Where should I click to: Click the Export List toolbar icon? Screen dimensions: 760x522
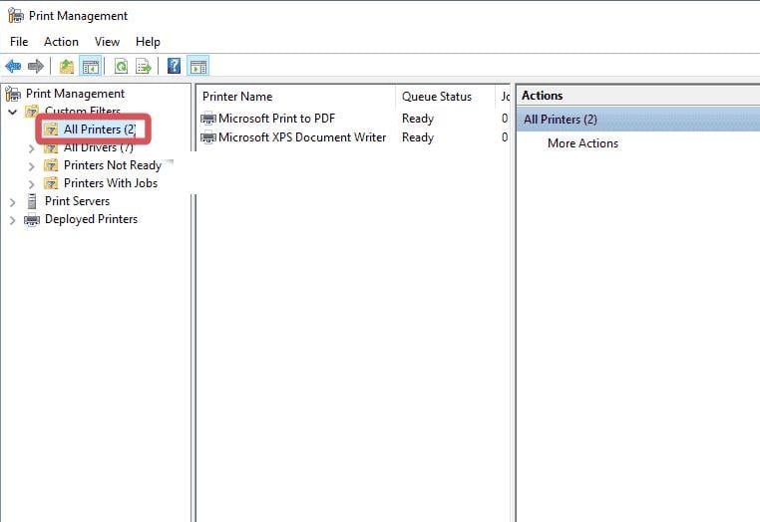coord(144,66)
